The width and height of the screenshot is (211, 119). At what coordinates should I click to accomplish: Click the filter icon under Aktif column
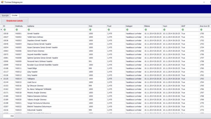tap(183, 30)
